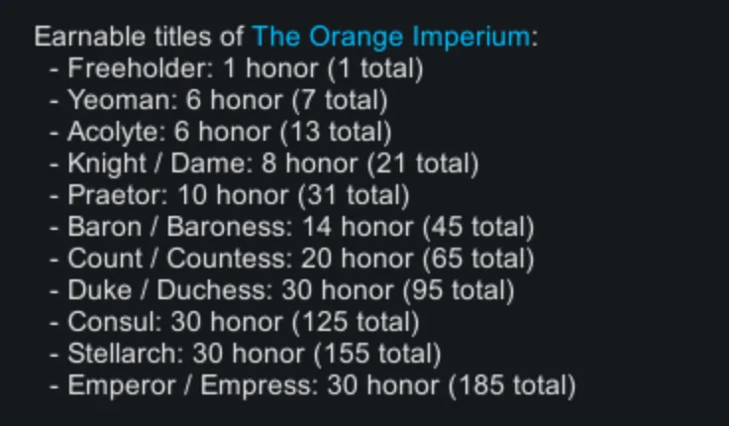
Task: Click the Yeoman title entry
Action: [227, 101]
